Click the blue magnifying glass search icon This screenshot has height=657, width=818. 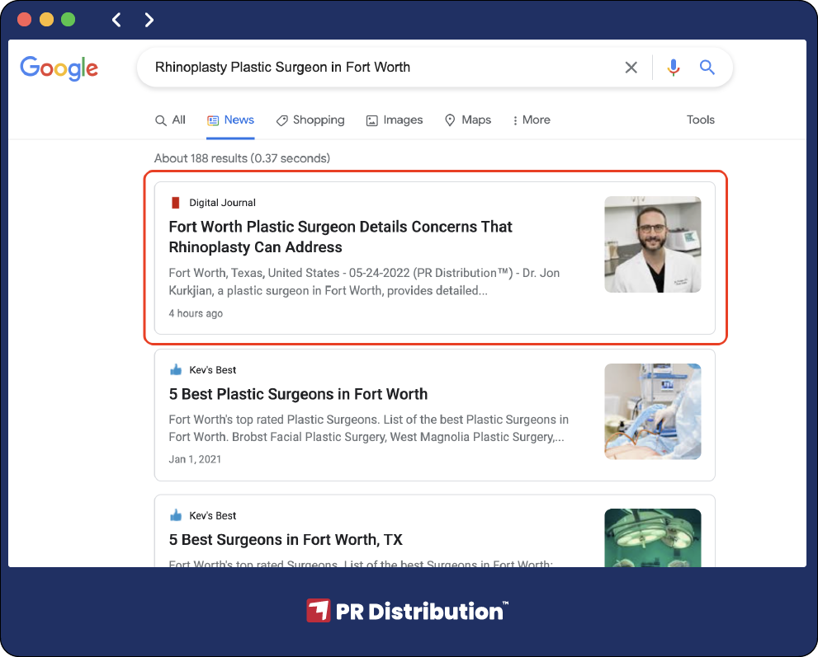(x=707, y=68)
